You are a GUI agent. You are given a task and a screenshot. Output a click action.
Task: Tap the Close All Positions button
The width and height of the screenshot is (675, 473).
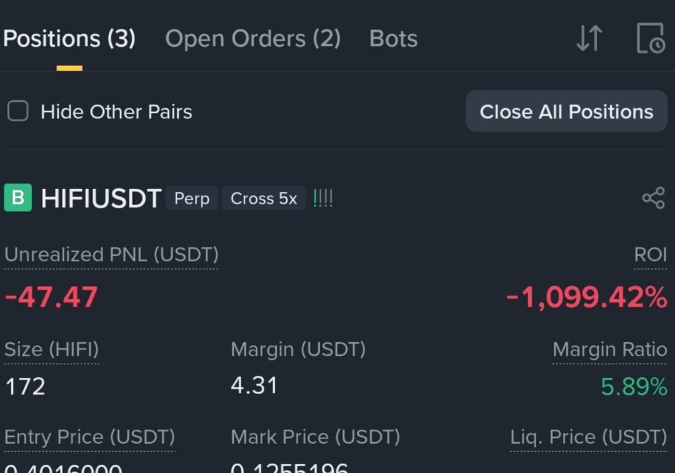[566, 111]
